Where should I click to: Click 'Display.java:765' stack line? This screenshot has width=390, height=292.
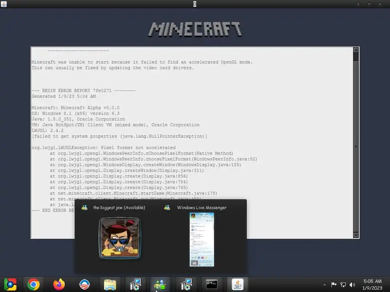pos(119,188)
